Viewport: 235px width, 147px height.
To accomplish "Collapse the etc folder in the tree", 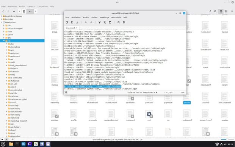I will pyautogui.click(x=4, y=41).
